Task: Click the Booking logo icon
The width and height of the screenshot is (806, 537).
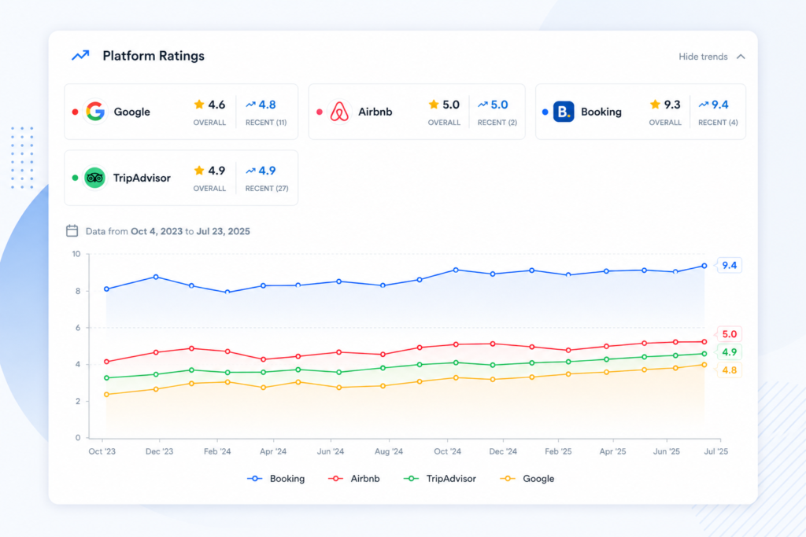Action: 564,112
